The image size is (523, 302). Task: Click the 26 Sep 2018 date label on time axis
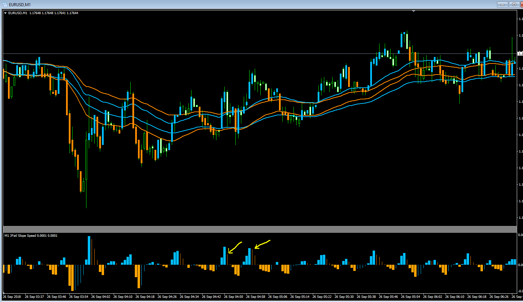click(x=12, y=297)
